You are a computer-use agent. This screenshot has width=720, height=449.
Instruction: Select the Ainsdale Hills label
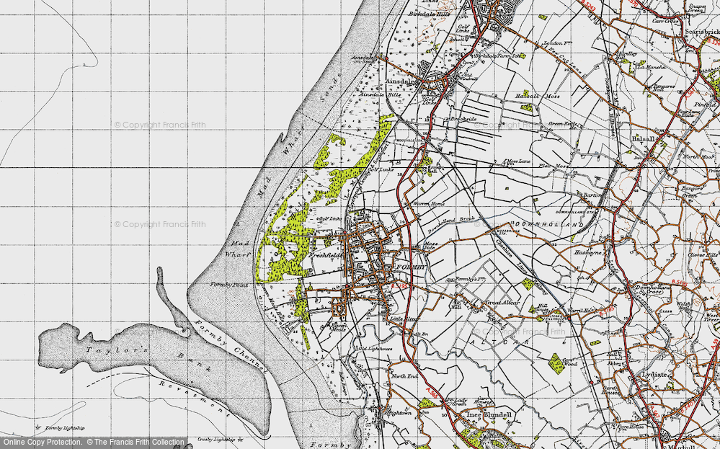point(381,94)
